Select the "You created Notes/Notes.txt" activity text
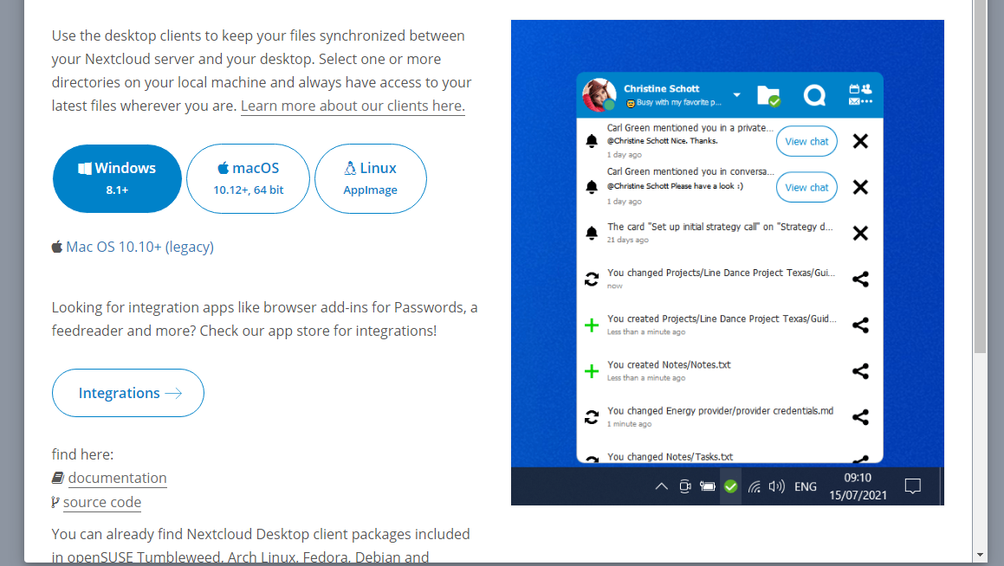Viewport: 1004px width, 566px height. 669,364
